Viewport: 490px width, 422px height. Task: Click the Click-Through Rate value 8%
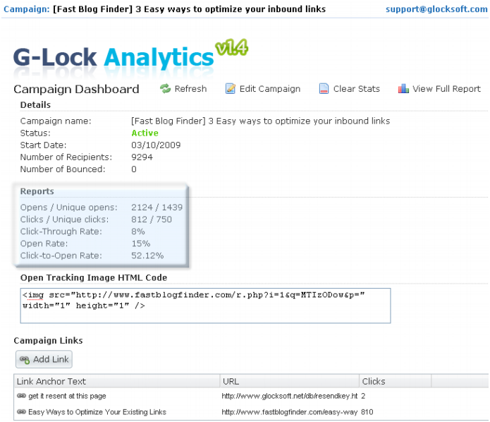(x=137, y=231)
